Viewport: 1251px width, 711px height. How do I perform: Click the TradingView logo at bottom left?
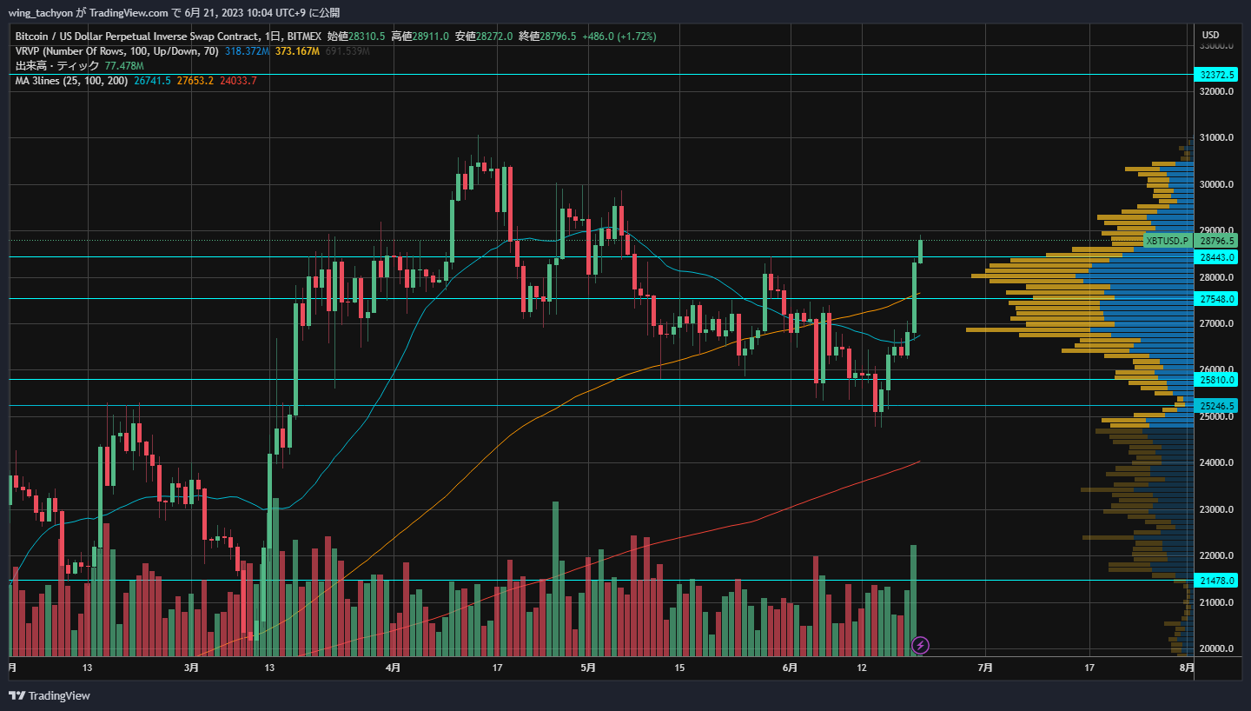(x=50, y=695)
